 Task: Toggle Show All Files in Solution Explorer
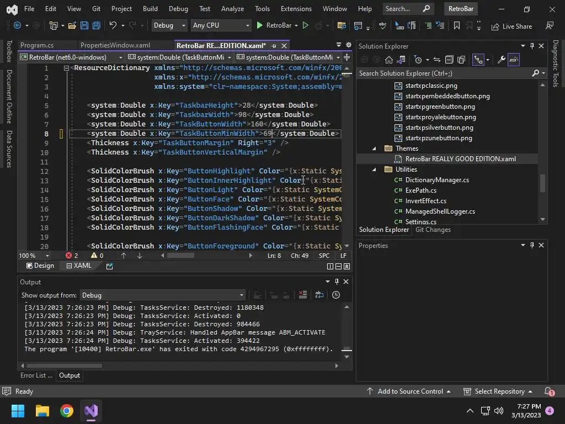click(x=461, y=60)
